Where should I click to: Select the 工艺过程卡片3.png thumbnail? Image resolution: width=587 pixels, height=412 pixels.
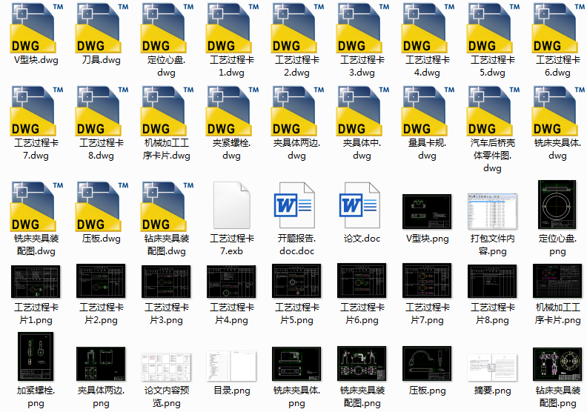coord(166,282)
